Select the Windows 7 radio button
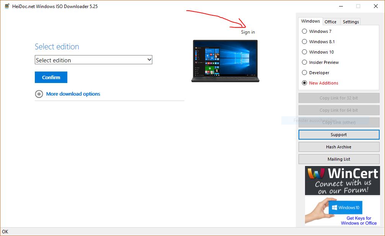 (305, 31)
